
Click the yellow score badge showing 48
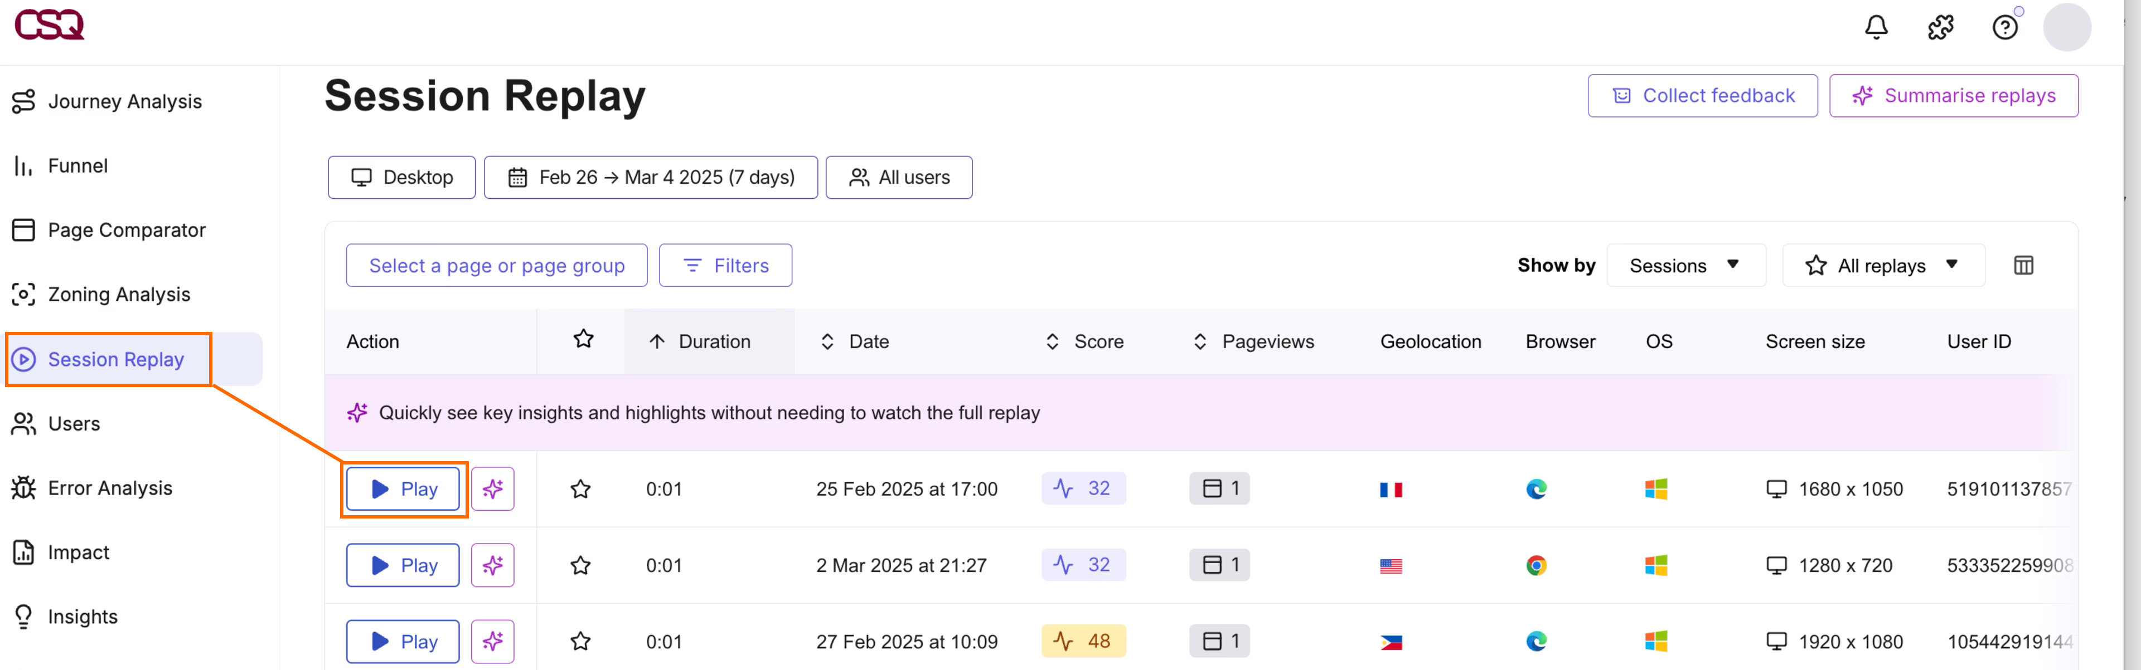click(x=1083, y=641)
